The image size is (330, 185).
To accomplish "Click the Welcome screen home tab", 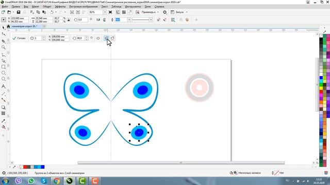I will tap(8, 26).
